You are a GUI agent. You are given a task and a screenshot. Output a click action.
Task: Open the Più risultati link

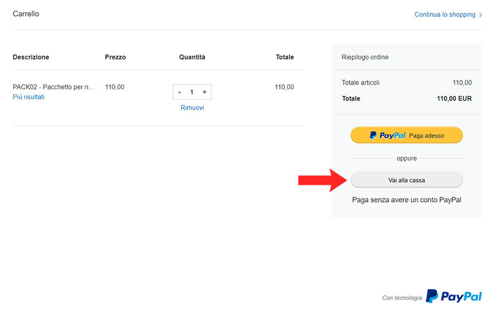[28, 97]
